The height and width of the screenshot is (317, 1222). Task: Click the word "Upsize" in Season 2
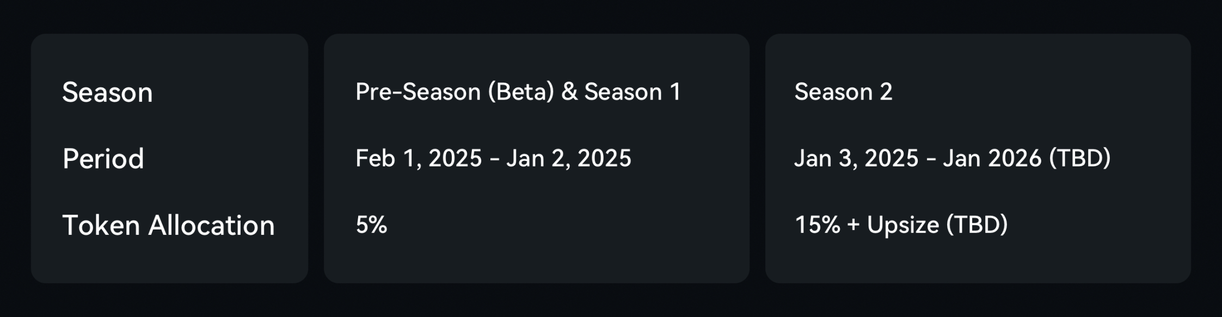902,225
